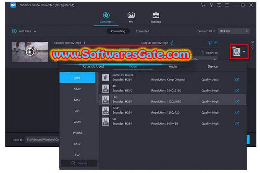260x173 pixels.
Task: Click the Same as source preset icon
Action: click(105, 77)
